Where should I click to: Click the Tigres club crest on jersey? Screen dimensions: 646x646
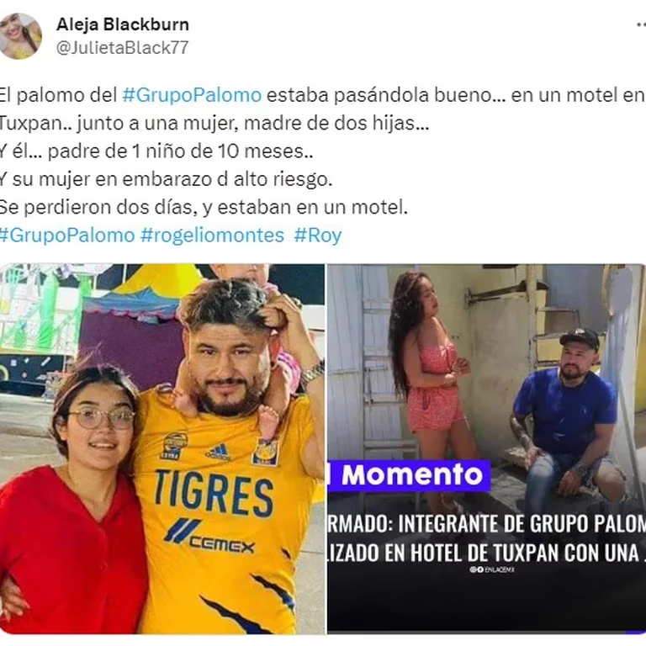pyautogui.click(x=265, y=452)
